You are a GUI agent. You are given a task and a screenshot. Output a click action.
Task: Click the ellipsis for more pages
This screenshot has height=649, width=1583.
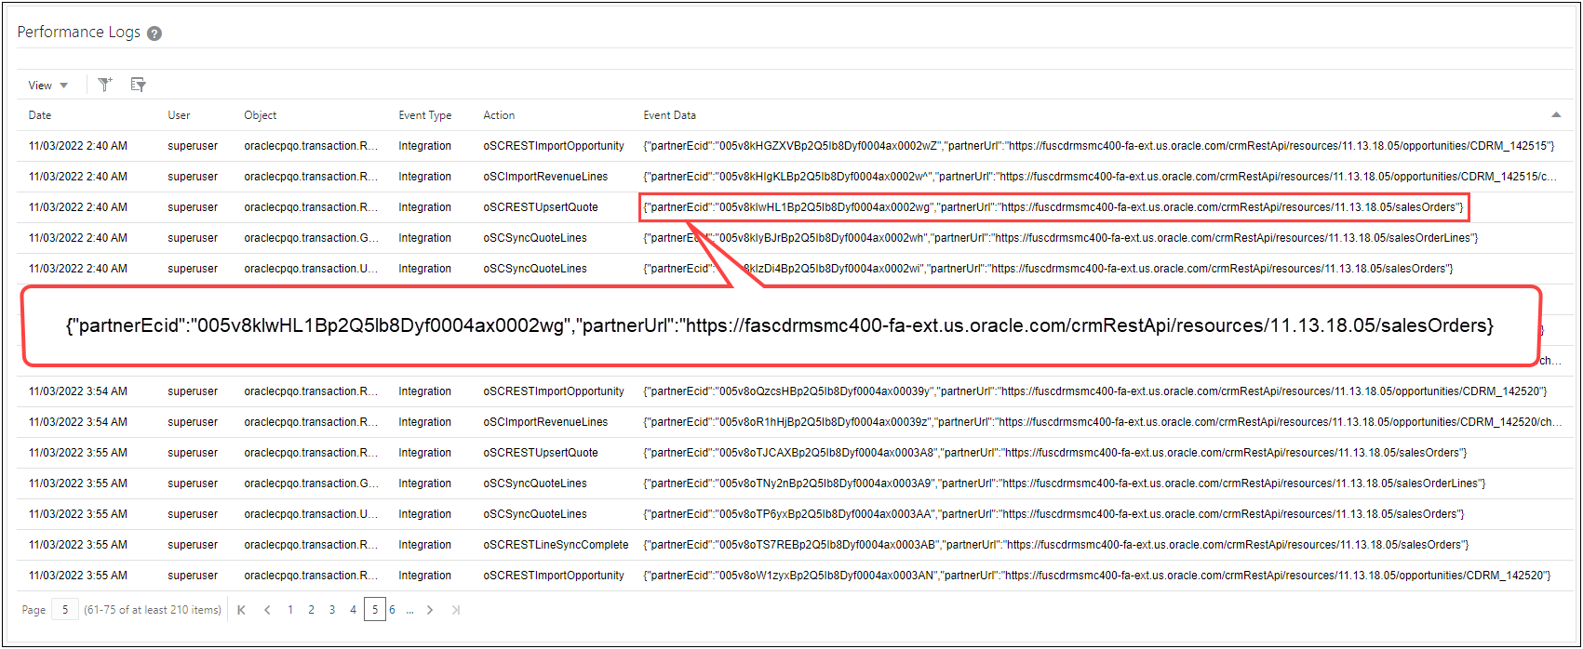pos(409,610)
